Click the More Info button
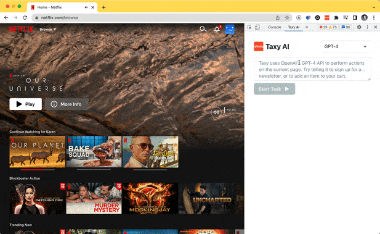The width and height of the screenshot is (380, 234). [67, 104]
